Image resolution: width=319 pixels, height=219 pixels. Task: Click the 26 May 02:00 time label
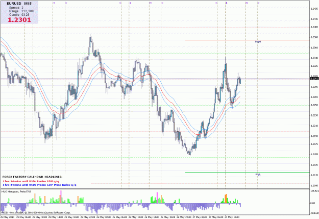104,217
